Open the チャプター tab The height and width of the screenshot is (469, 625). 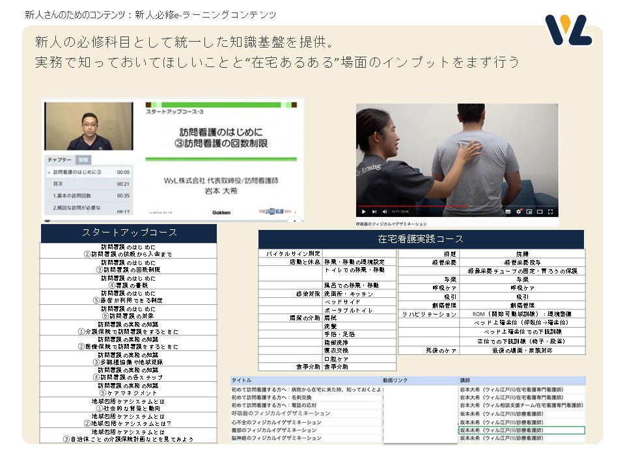59,160
